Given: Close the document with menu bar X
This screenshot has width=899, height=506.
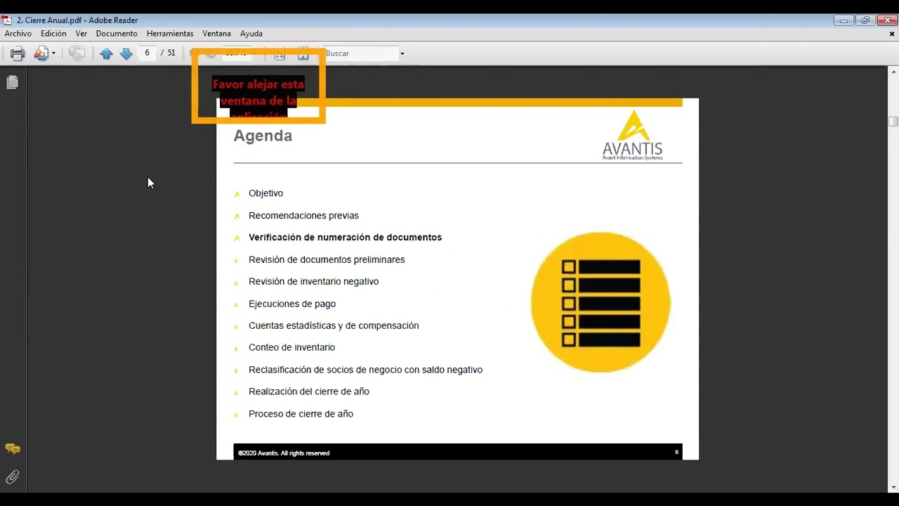Looking at the screenshot, I should [x=893, y=34].
